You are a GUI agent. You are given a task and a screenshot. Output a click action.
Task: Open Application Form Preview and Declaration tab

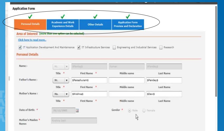128,24
